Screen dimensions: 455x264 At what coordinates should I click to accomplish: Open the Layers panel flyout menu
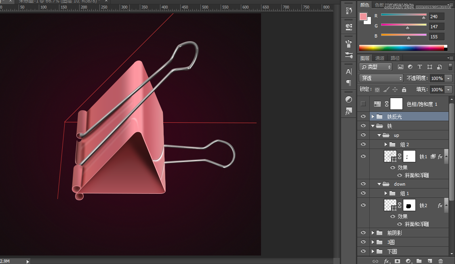(x=450, y=58)
